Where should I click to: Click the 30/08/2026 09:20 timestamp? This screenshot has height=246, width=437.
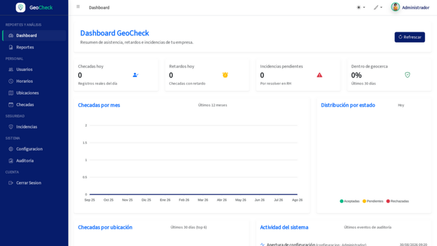coord(413,245)
